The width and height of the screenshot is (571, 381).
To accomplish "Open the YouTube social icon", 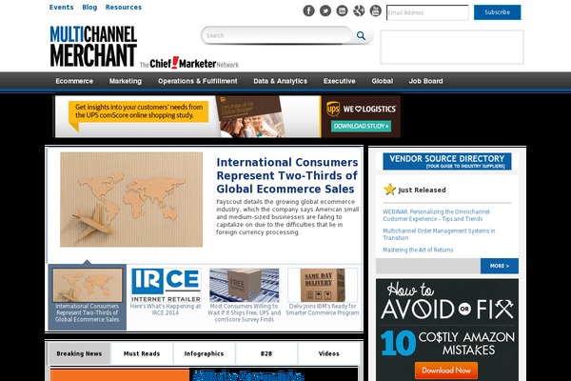I will point(376,10).
